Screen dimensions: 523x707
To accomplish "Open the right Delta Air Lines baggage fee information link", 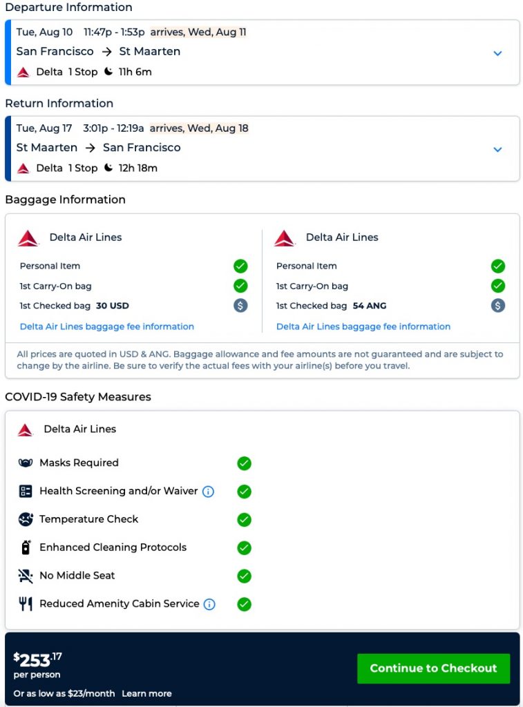I will coord(363,327).
